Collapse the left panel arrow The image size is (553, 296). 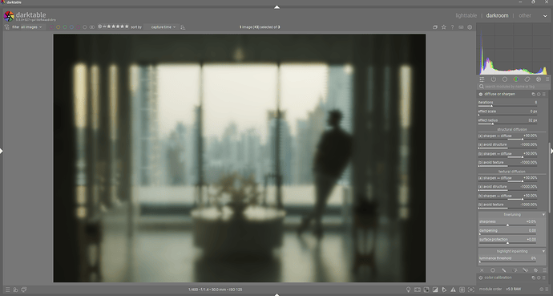pos(2,151)
